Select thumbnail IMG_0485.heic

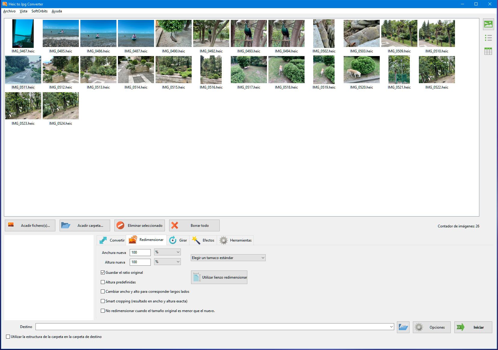[x=61, y=33]
